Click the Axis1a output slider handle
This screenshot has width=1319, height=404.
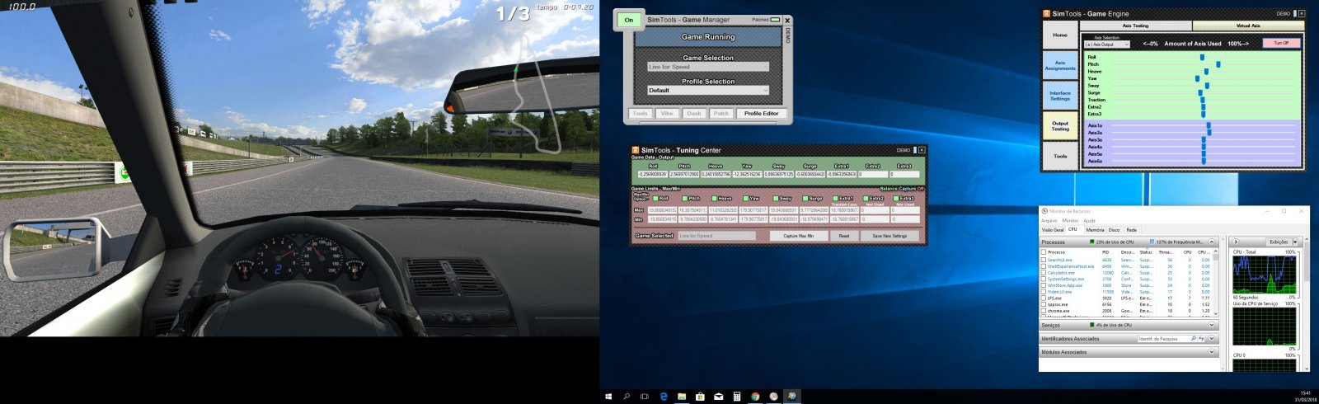click(x=1209, y=126)
